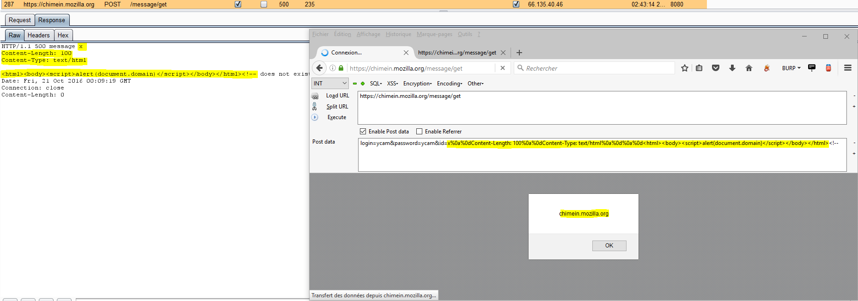The height and width of the screenshot is (301, 858).
Task: Open Marque-pages menu in Firefox
Action: click(434, 34)
